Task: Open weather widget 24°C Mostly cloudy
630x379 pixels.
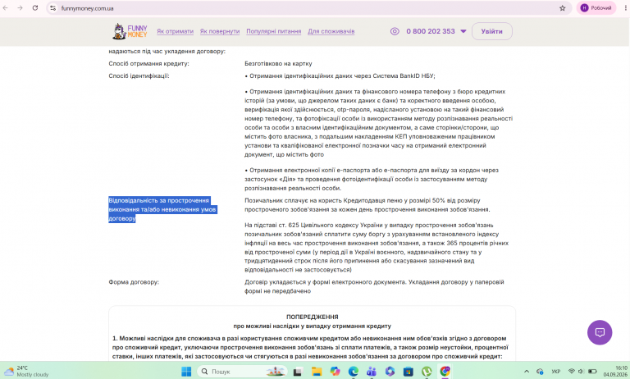Action: tap(26, 372)
